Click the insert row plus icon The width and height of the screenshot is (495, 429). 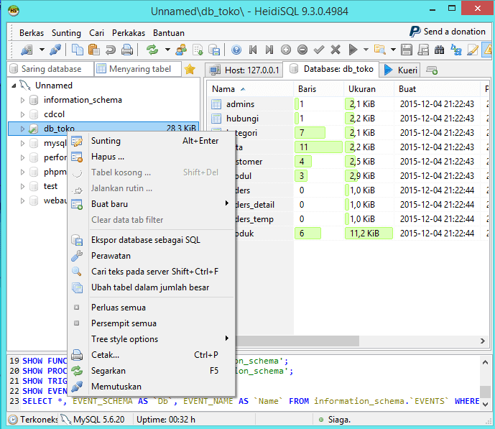click(x=286, y=50)
